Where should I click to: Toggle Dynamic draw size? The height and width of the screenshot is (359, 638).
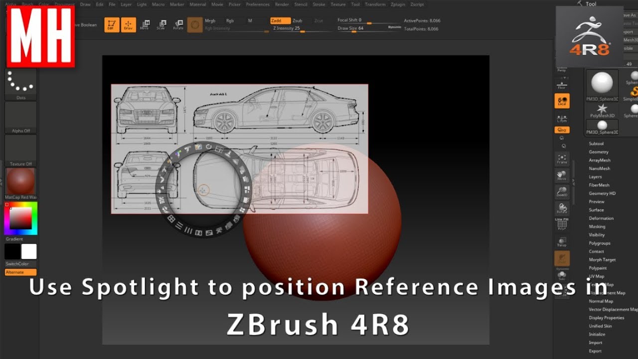pyautogui.click(x=394, y=27)
